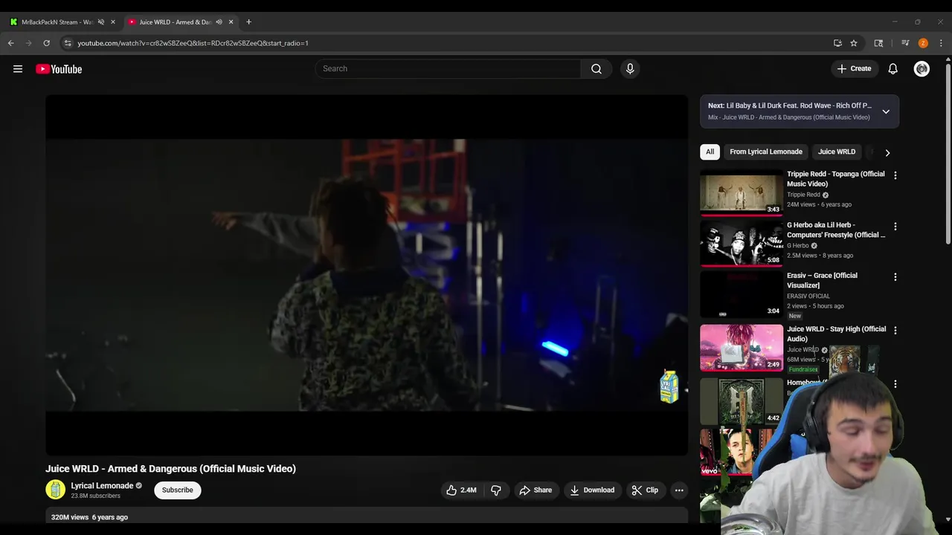Select the Juice WRLD browser tab
The width and height of the screenshot is (952, 535).
[x=174, y=22]
